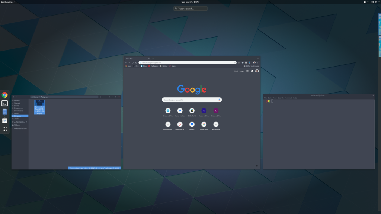Open the Caliber Portal shortcut tile
Screen dimensions: 381x214
pos(192,112)
